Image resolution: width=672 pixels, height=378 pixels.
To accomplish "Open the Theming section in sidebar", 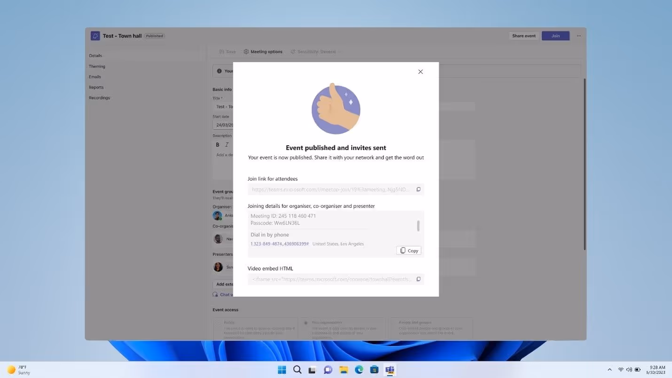I will [97, 66].
